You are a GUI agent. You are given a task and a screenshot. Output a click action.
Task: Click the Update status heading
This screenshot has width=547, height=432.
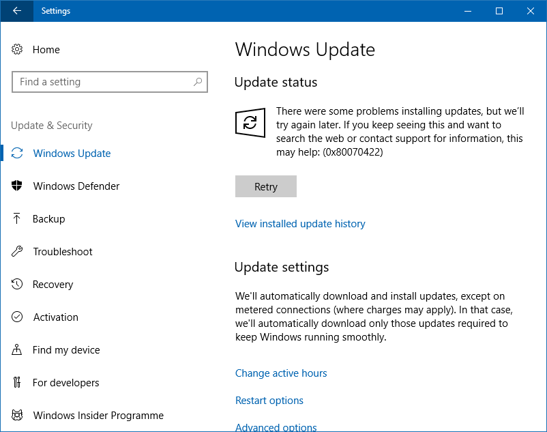(276, 83)
